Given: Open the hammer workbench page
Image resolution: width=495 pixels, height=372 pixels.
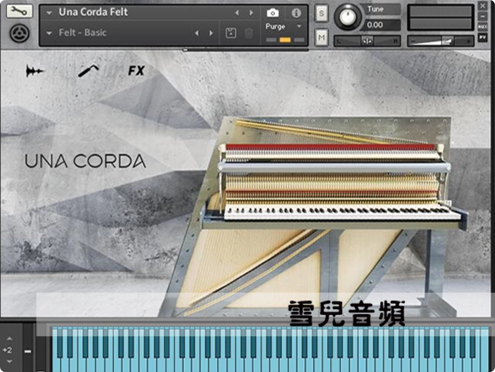Looking at the screenshot, I should tap(88, 71).
